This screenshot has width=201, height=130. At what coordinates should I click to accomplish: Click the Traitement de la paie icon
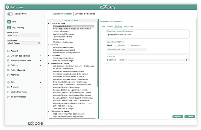pyautogui.click(x=8, y=60)
